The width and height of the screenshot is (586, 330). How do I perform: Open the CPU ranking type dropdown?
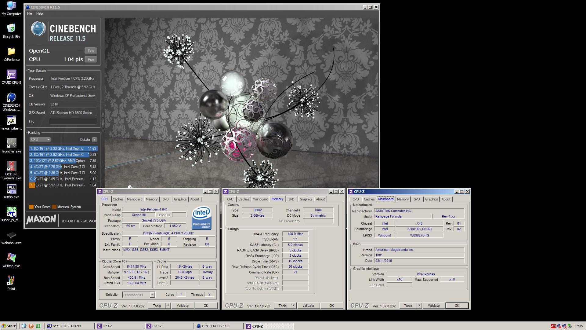(x=40, y=140)
